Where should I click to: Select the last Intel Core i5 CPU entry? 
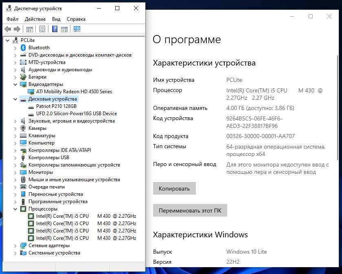(x=86, y=238)
